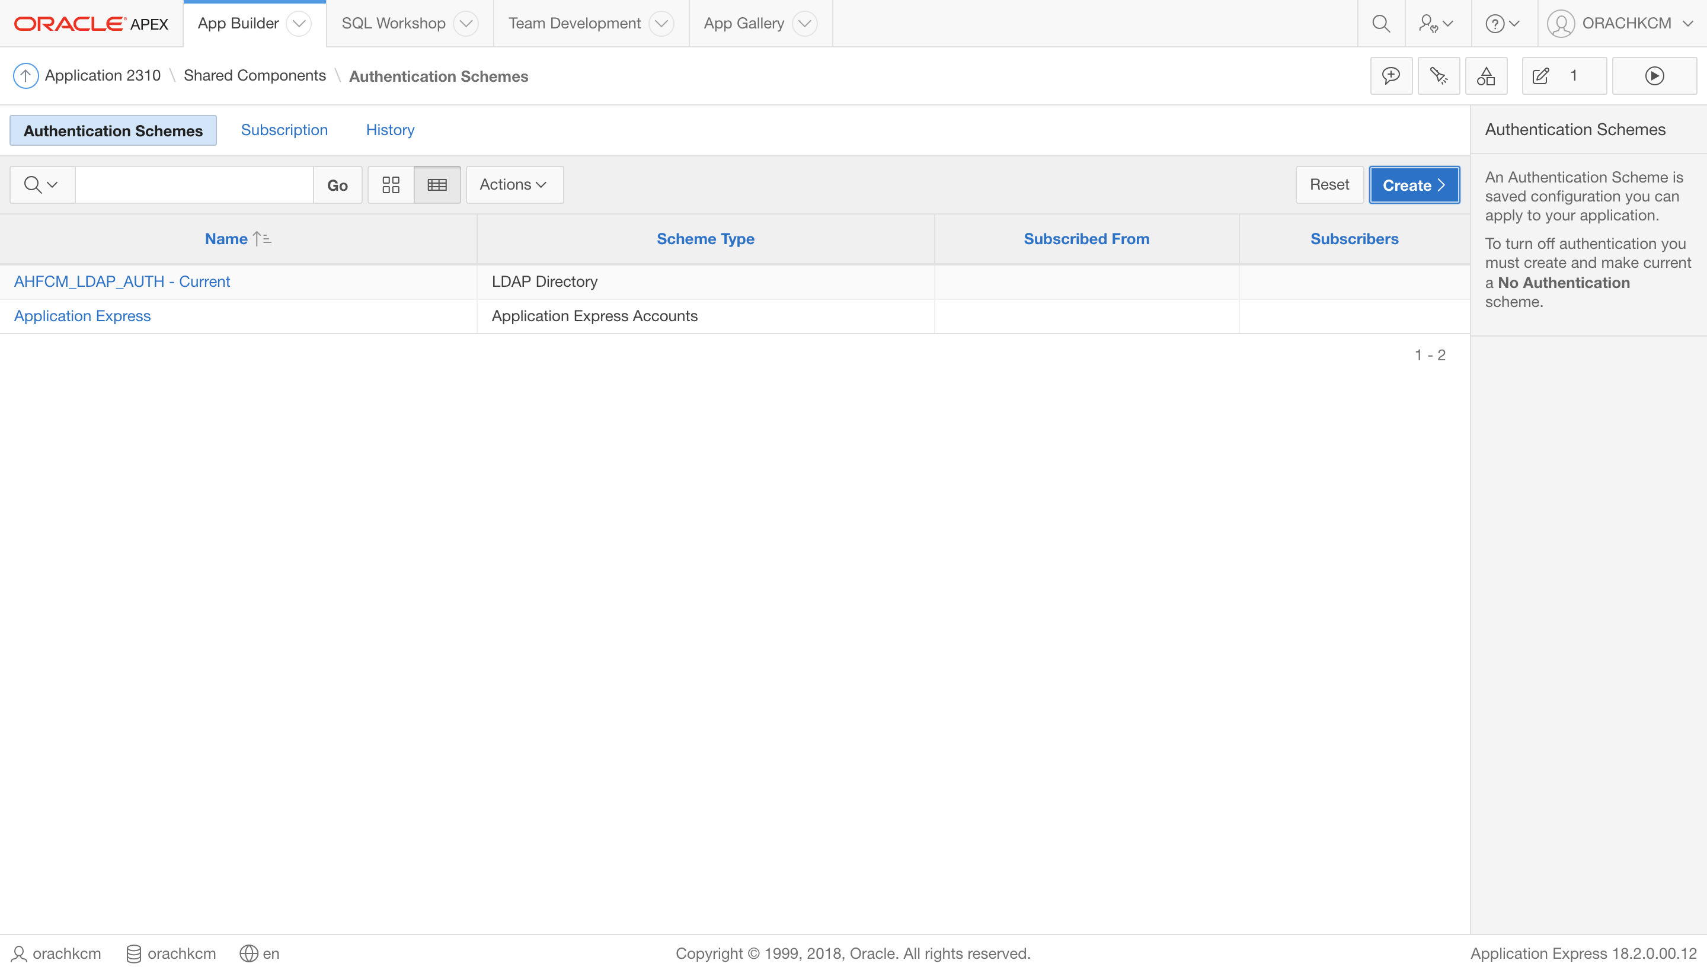Screen dimensions: 1707x973
Task: Click the Developer Navigation tools icon
Action: pos(1439,76)
